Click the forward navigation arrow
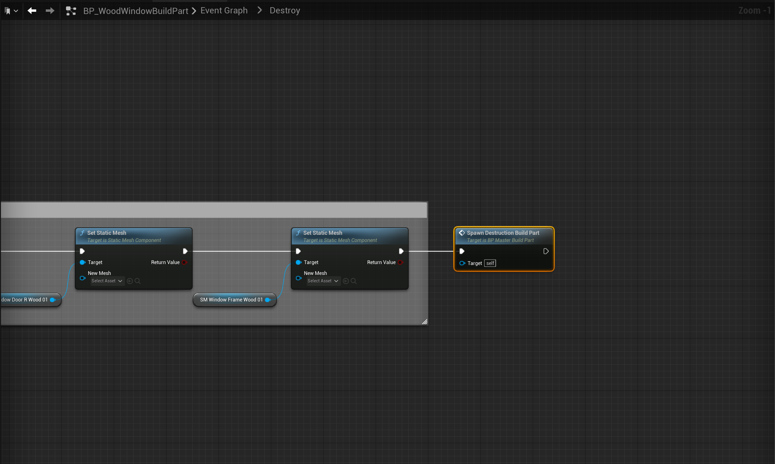The height and width of the screenshot is (464, 775). point(50,11)
